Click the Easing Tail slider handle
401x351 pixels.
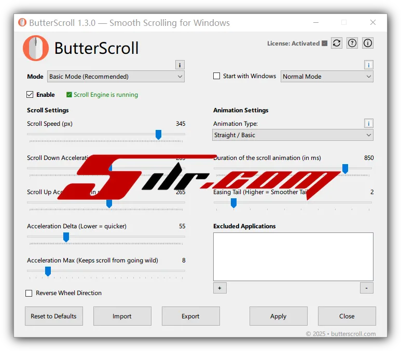(233, 203)
